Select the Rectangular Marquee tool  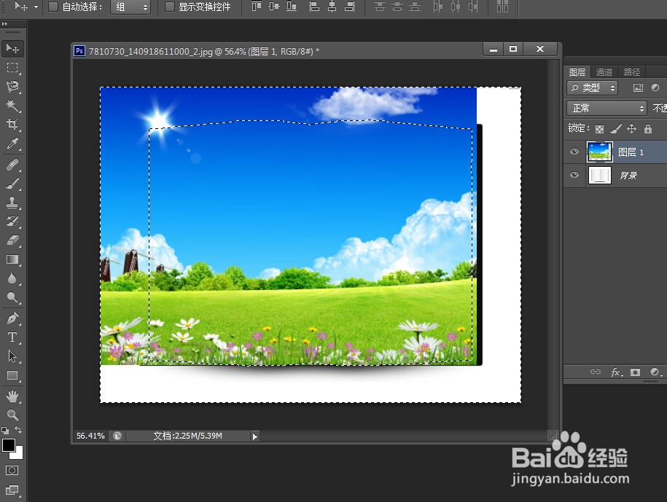click(x=12, y=68)
